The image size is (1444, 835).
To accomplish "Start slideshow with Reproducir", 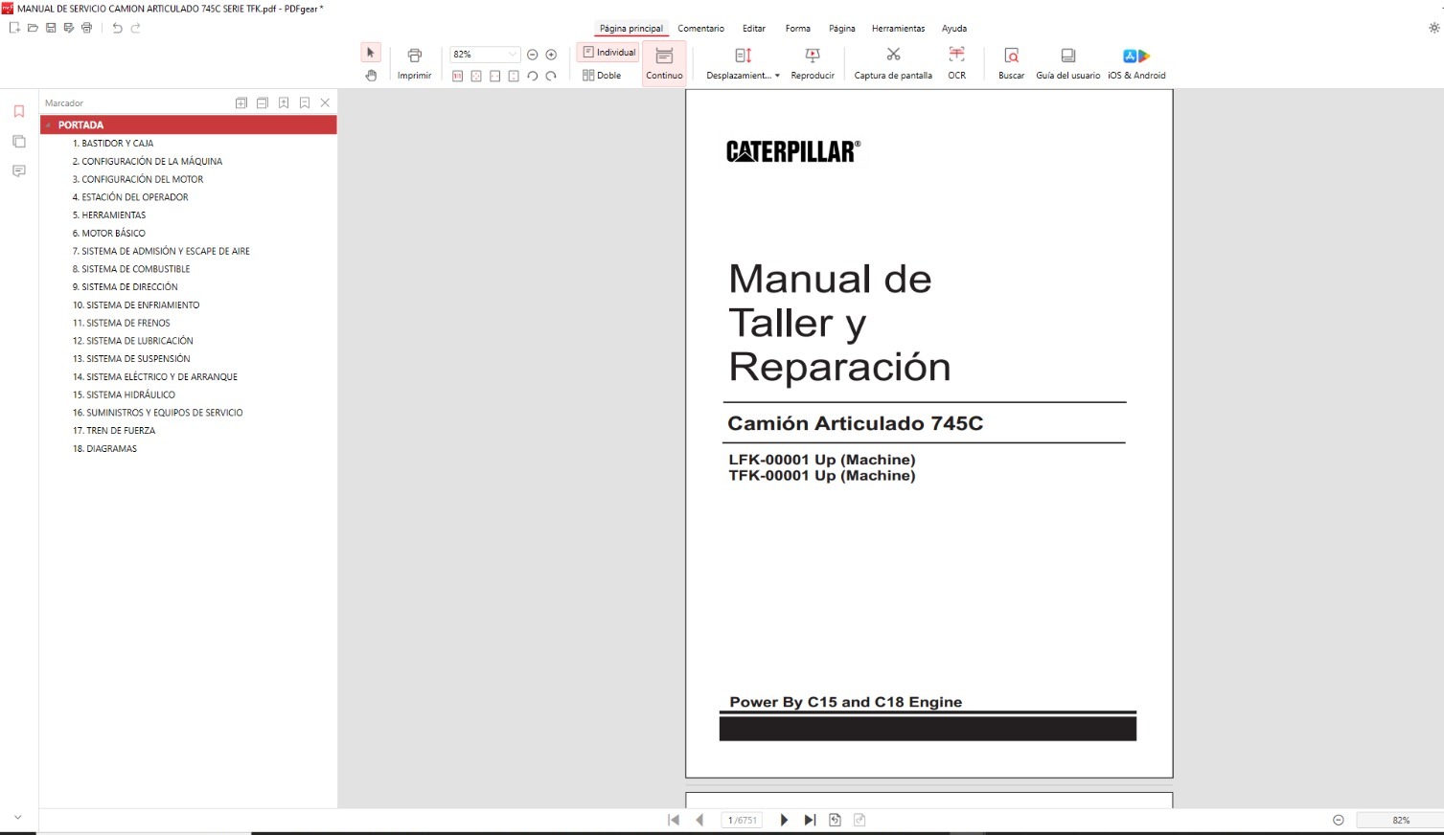I will coord(813,63).
